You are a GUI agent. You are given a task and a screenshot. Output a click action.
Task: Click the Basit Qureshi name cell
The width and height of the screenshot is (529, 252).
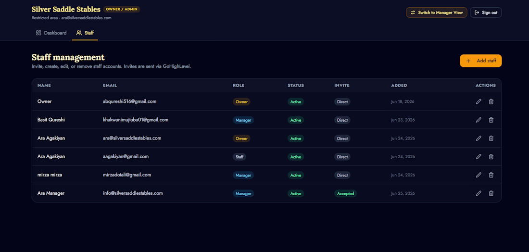coord(51,120)
